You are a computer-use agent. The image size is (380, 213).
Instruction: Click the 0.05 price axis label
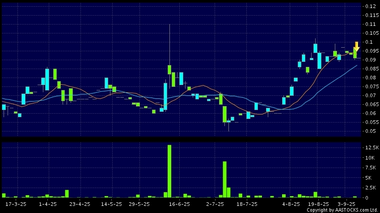click(371, 131)
